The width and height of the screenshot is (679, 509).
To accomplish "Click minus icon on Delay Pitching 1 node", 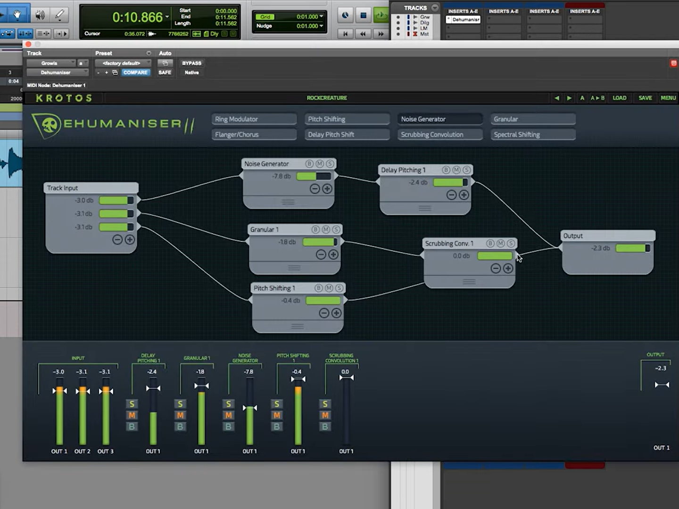I will [x=452, y=195].
